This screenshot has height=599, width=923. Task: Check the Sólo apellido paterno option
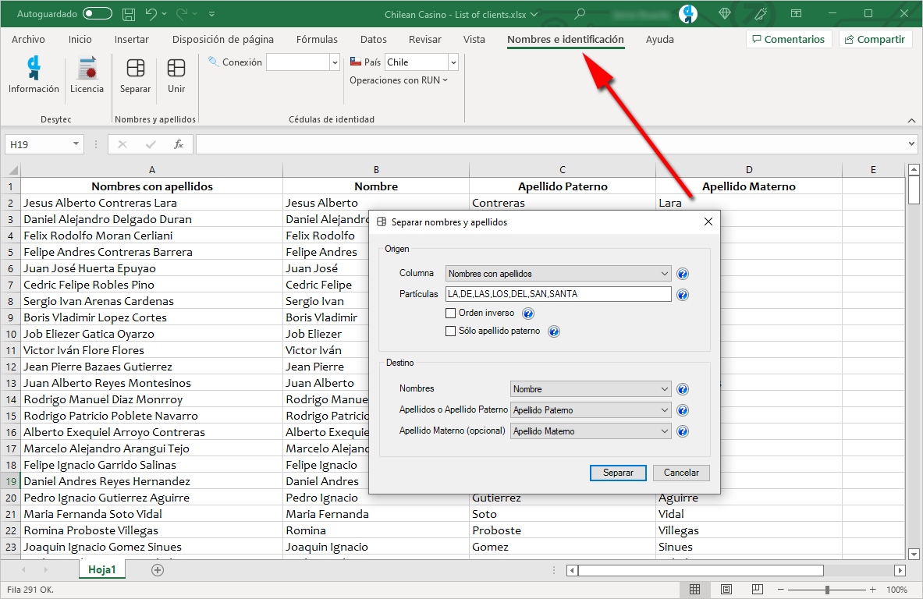[451, 331]
